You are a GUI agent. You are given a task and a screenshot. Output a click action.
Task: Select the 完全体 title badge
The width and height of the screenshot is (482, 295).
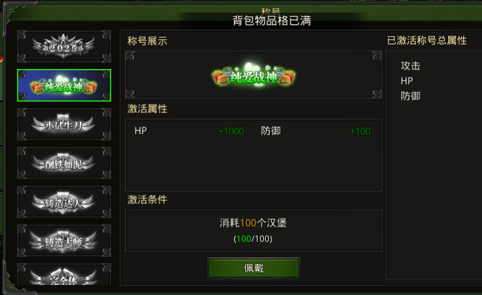click(x=64, y=274)
